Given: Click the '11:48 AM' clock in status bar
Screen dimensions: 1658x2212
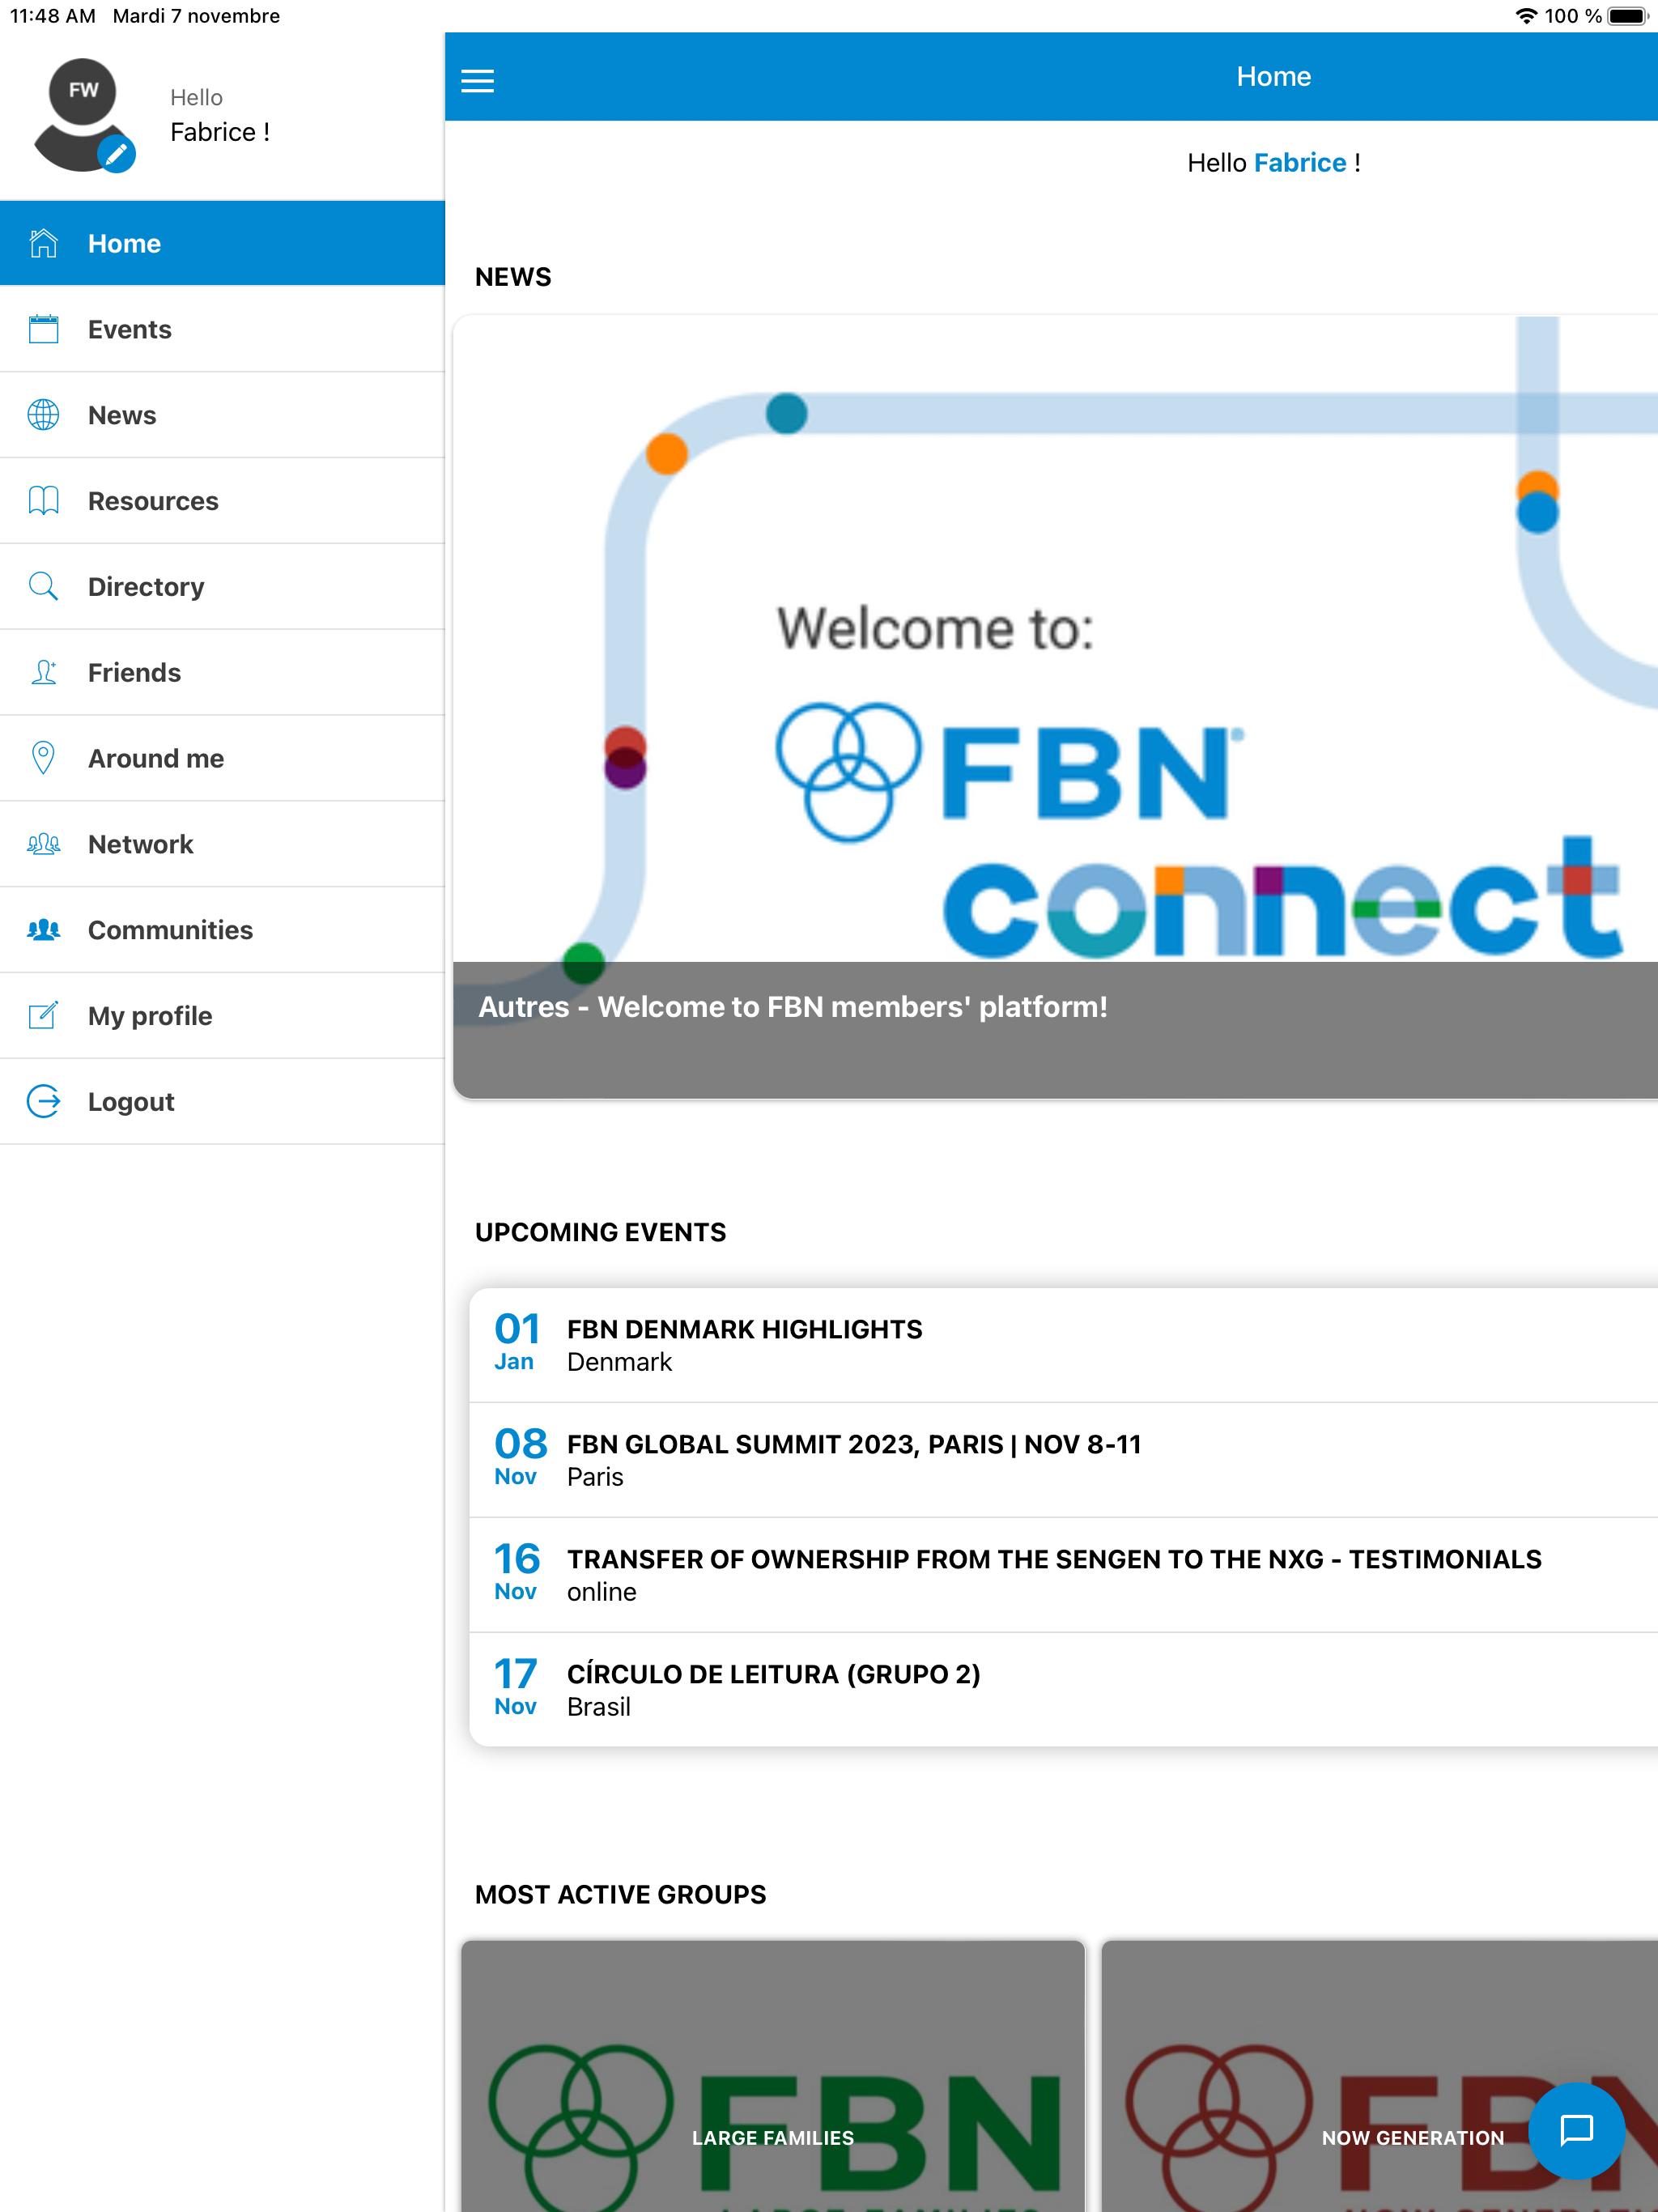Looking at the screenshot, I should (x=53, y=16).
